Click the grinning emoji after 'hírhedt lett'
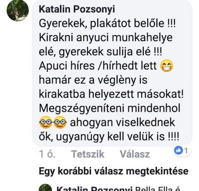 pos(166,66)
